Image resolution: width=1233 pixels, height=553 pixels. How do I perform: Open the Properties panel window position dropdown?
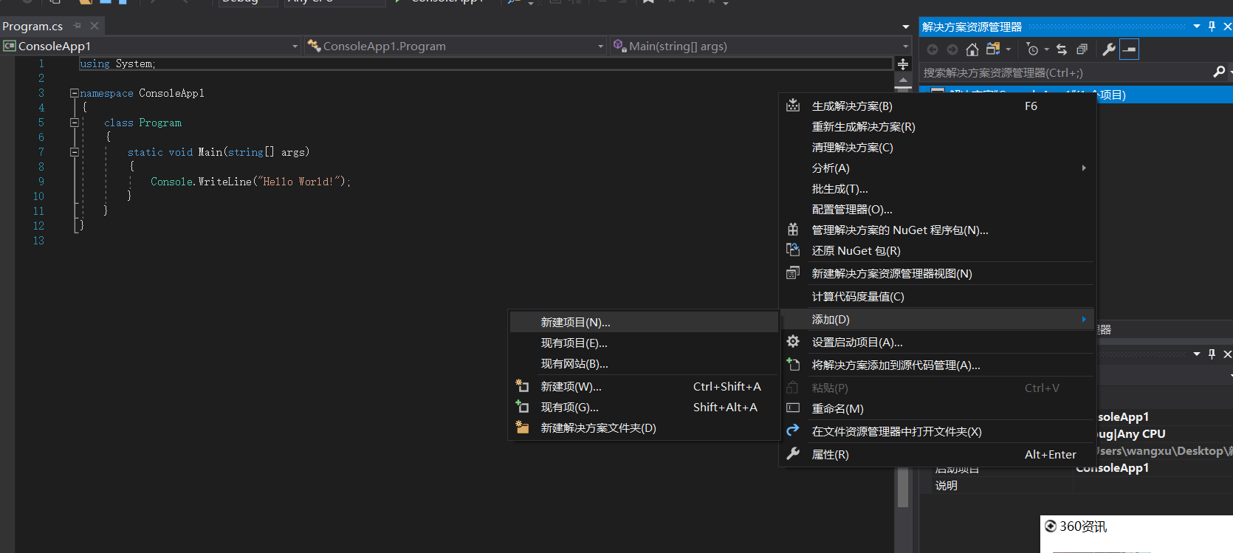1197,354
